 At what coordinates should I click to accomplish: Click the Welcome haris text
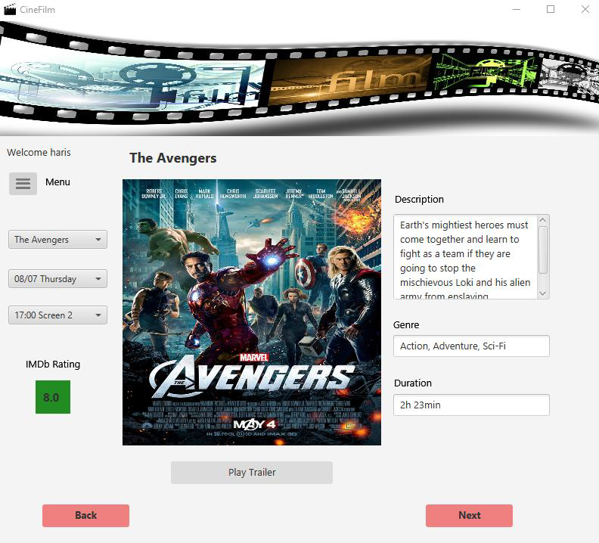[x=39, y=153]
